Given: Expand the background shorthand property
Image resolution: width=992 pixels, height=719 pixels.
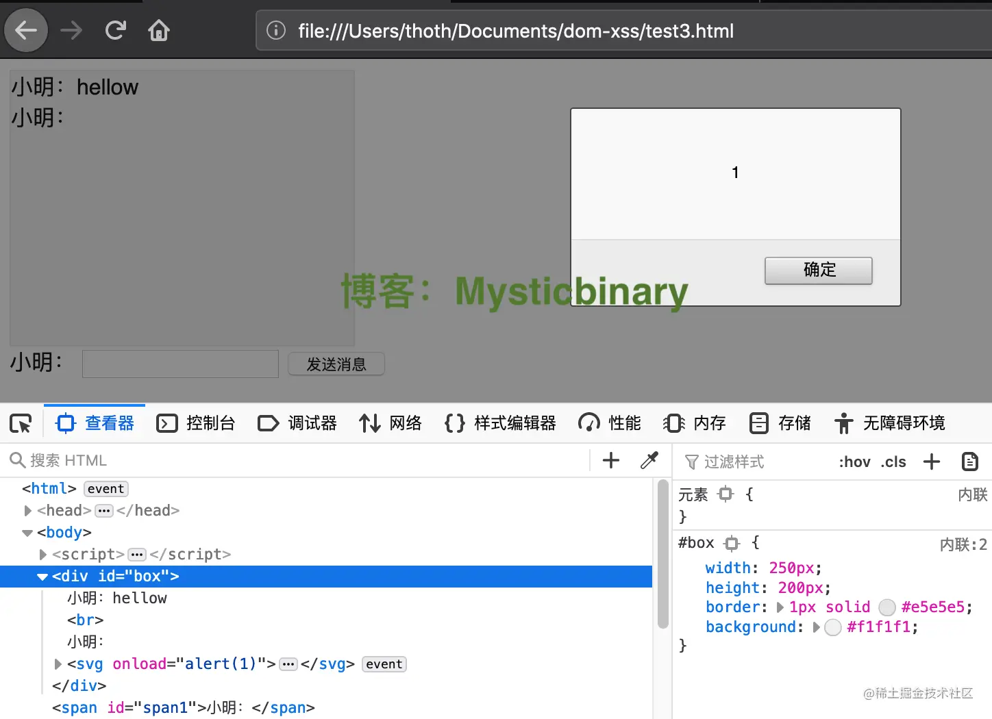Looking at the screenshot, I should pyautogui.click(x=816, y=627).
